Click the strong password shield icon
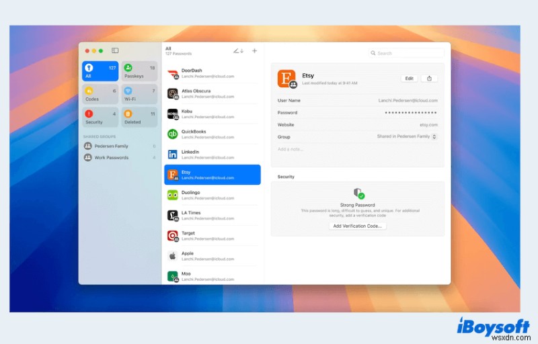Image resolution: width=538 pixels, height=344 pixels. click(358, 193)
